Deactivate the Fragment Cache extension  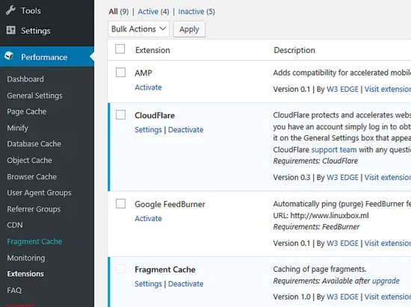(x=185, y=284)
